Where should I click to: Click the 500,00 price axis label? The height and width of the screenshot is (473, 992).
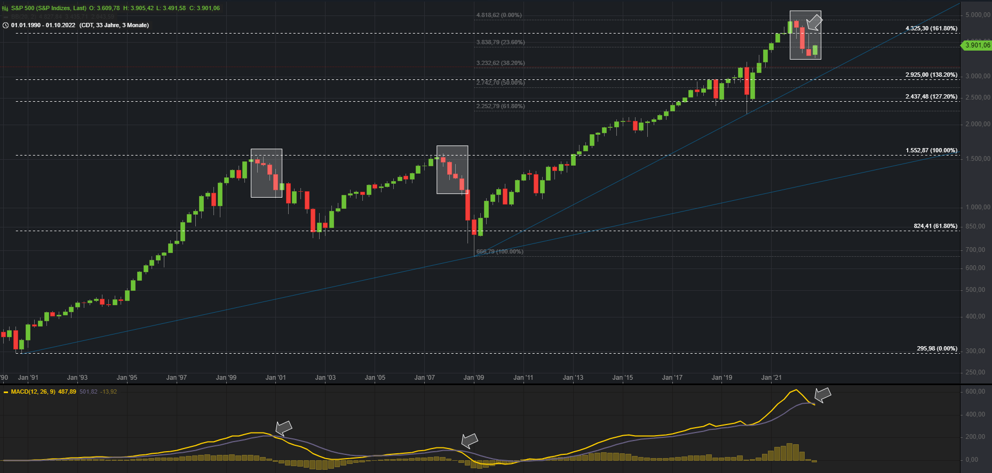coord(975,290)
